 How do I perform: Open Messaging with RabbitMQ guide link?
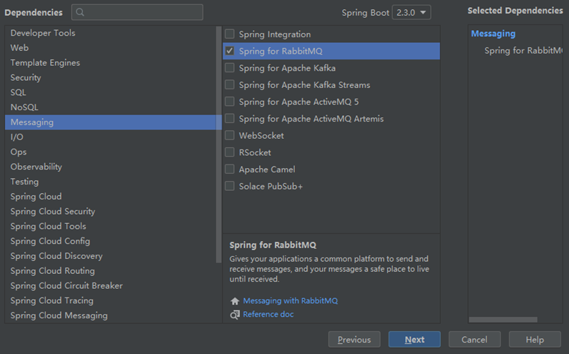coord(290,301)
